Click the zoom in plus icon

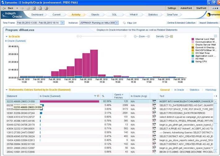coord(148,36)
